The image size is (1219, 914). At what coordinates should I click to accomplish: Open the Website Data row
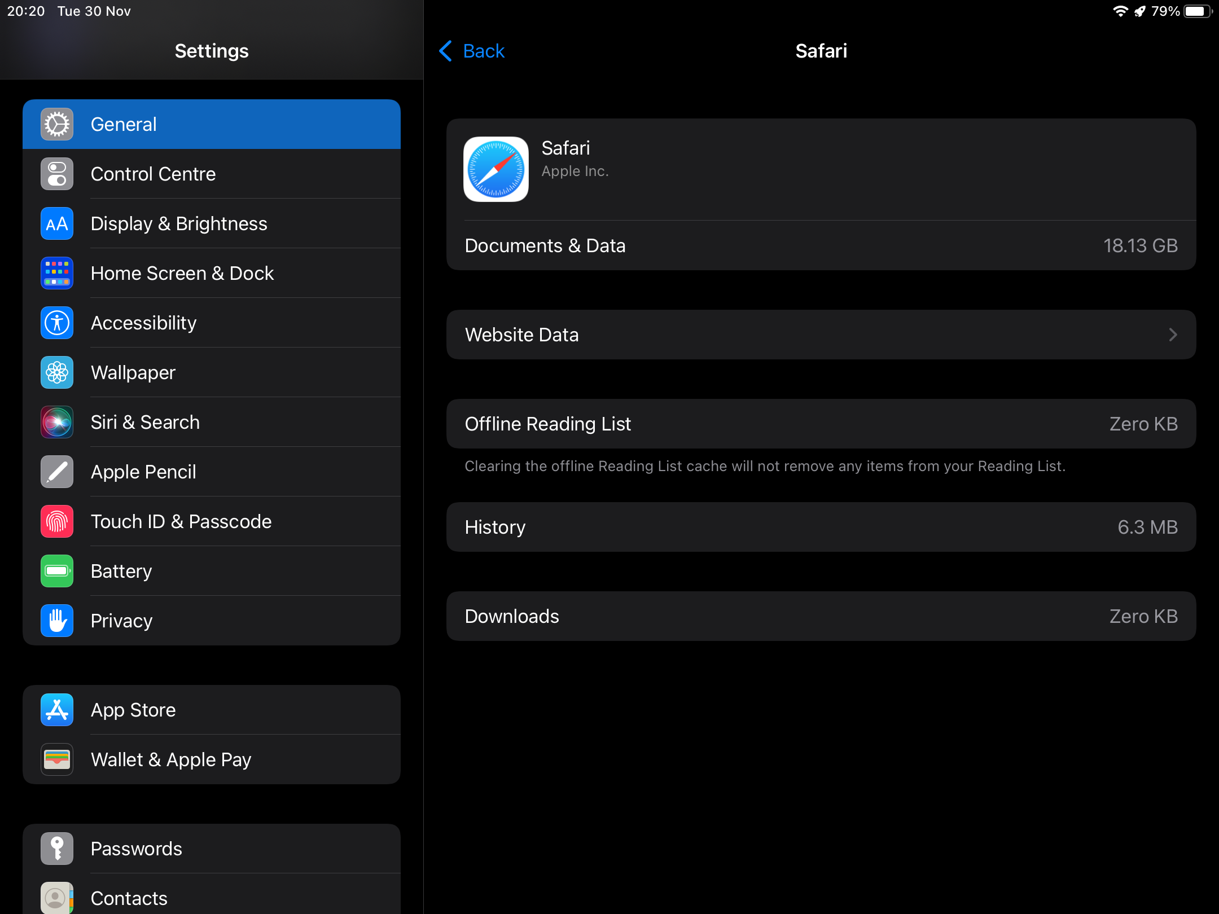(x=821, y=335)
